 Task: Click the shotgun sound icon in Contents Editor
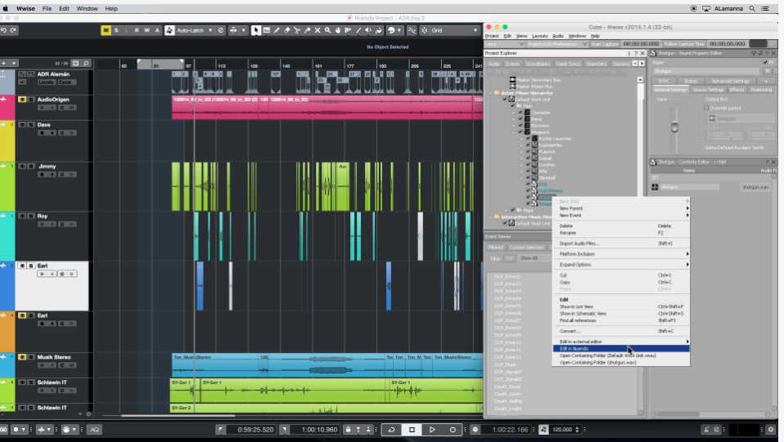655,187
